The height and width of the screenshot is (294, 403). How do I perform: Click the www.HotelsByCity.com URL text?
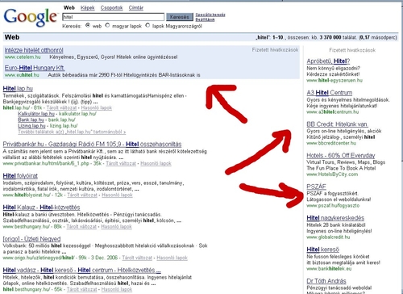click(332, 174)
